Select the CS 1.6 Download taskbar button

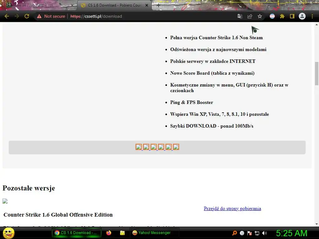click(77, 233)
